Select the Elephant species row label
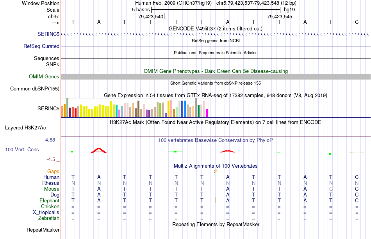This screenshot has height=239, width=371. pyautogui.click(x=49, y=200)
